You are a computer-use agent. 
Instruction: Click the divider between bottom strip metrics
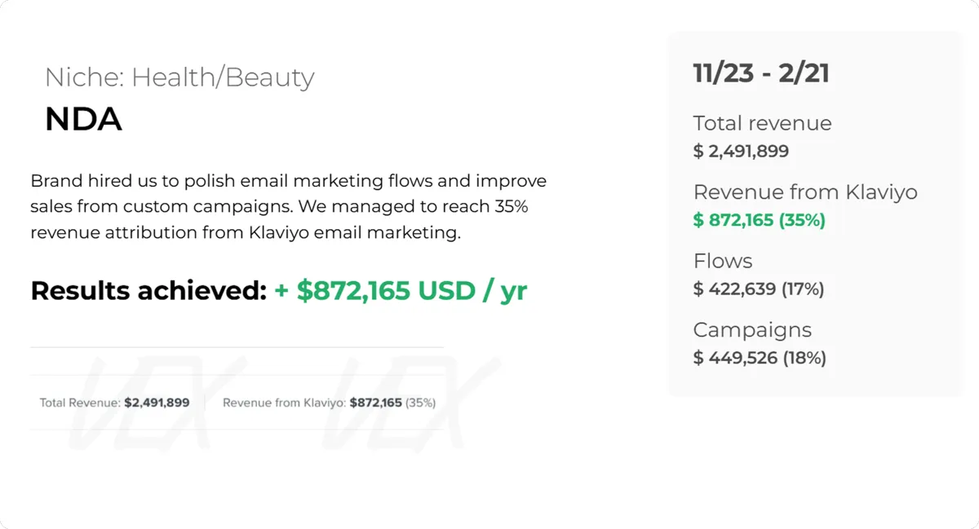coord(206,403)
